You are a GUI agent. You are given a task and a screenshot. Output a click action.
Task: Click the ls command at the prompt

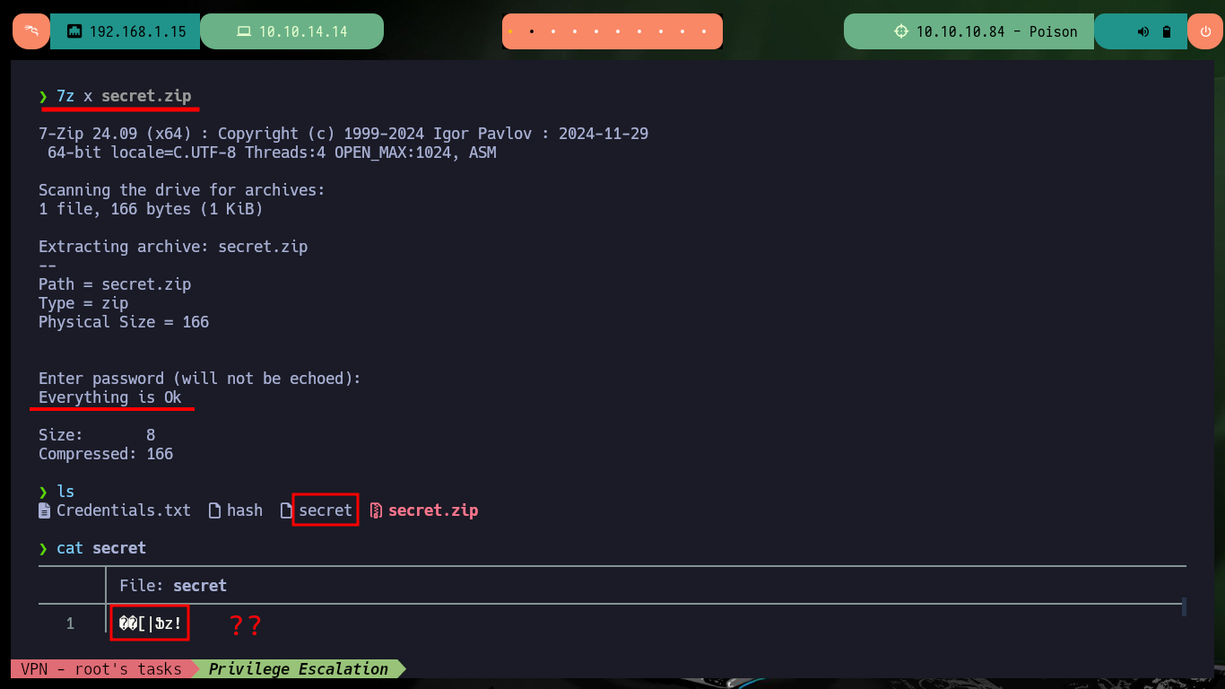(65, 492)
